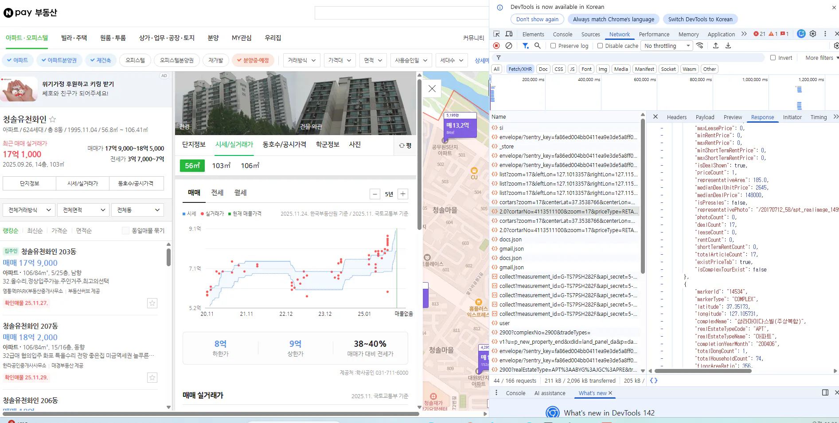The image size is (839, 423).
Task: Enable Preserve log checkbox
Action: pos(553,46)
